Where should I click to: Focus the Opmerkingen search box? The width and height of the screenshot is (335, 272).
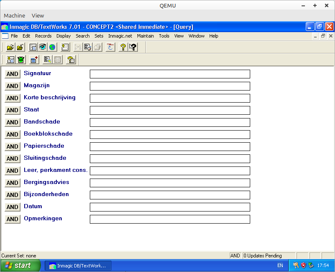tap(170, 219)
